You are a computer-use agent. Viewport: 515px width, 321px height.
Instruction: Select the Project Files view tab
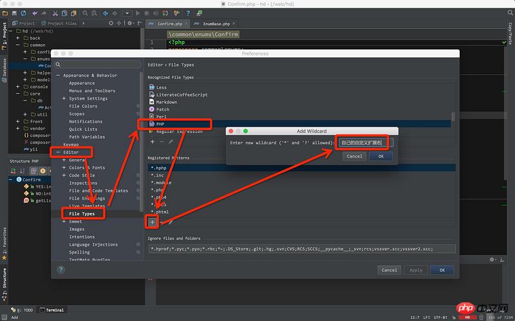tap(59, 23)
